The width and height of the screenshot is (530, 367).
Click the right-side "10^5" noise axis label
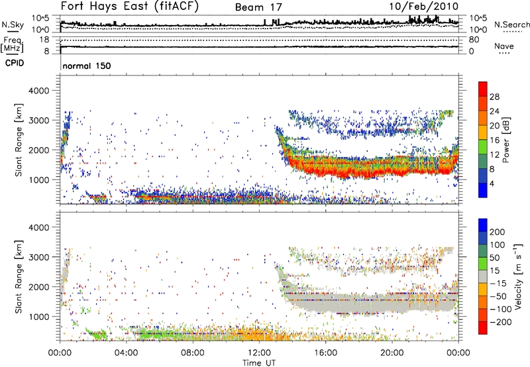tap(478, 19)
